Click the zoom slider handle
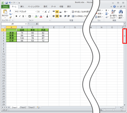127x113 pixels. pos(113,110)
